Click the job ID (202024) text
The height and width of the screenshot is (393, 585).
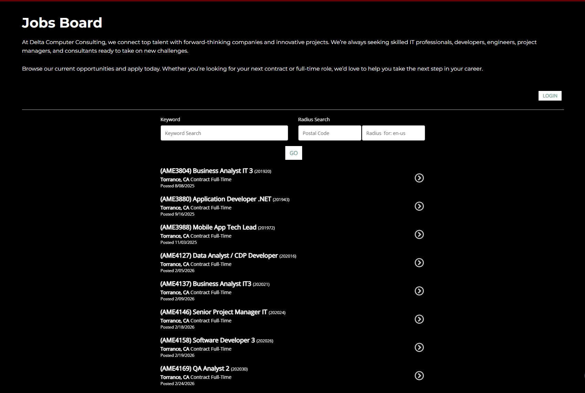tap(277, 313)
